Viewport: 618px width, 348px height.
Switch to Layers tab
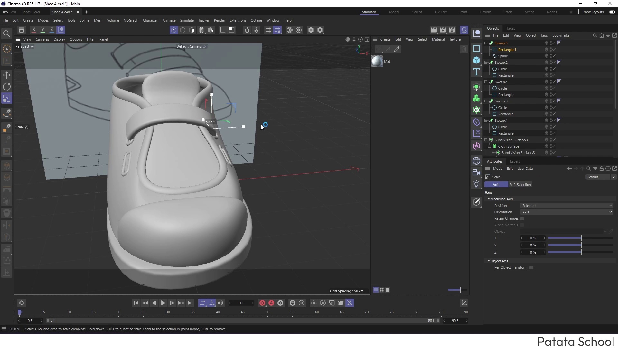[x=515, y=161]
